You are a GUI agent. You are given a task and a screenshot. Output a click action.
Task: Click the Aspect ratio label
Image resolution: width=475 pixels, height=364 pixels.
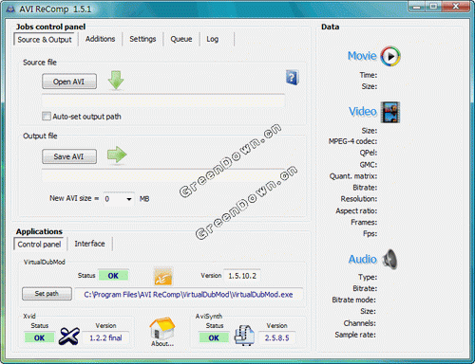(x=356, y=210)
